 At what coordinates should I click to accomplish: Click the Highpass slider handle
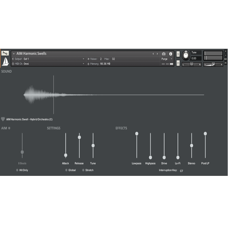pyautogui.click(x=150, y=157)
